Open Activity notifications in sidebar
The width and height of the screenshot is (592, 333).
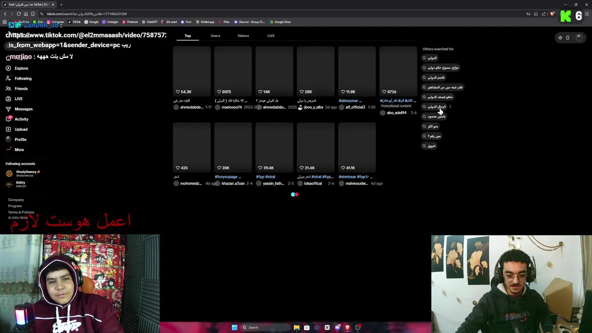pyautogui.click(x=17, y=119)
